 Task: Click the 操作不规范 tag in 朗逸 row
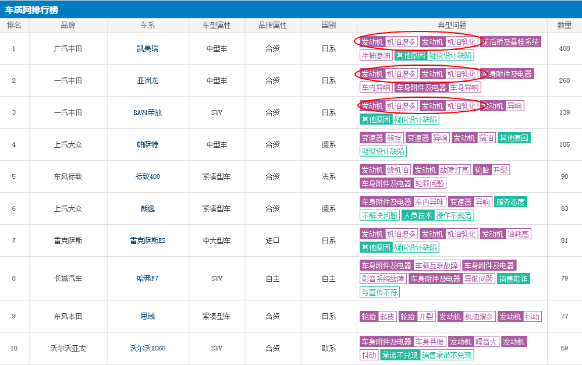tap(453, 215)
